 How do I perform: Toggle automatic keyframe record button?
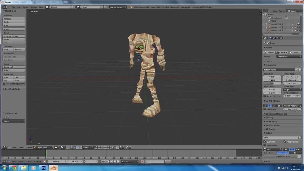click(142, 161)
